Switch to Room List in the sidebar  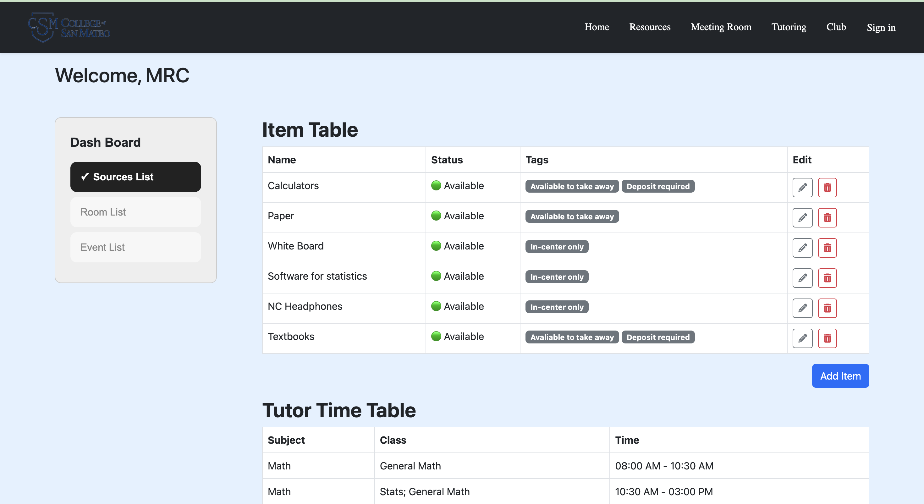(135, 212)
